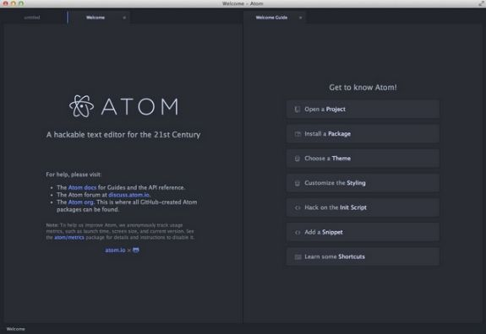Click 'For help, please visit:' text

pyautogui.click(x=74, y=175)
